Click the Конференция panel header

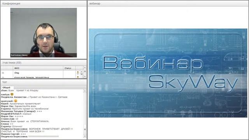(44, 3)
